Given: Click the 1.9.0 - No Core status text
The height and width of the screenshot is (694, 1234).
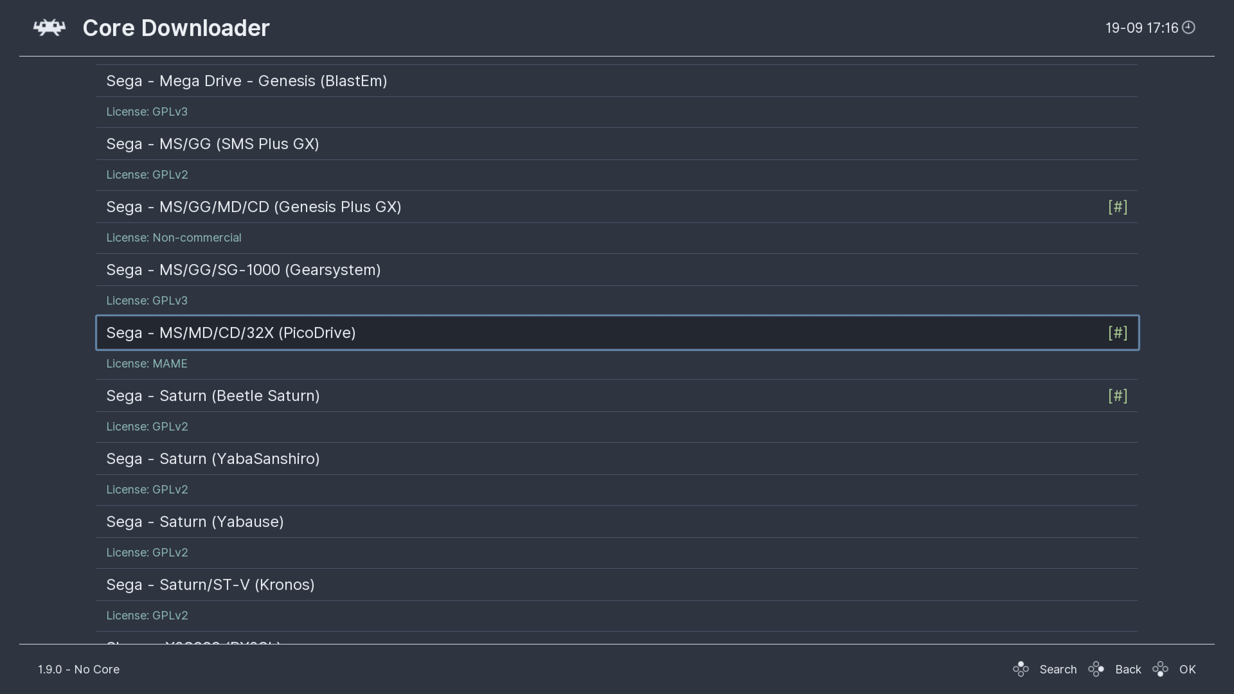Looking at the screenshot, I should click(78, 669).
